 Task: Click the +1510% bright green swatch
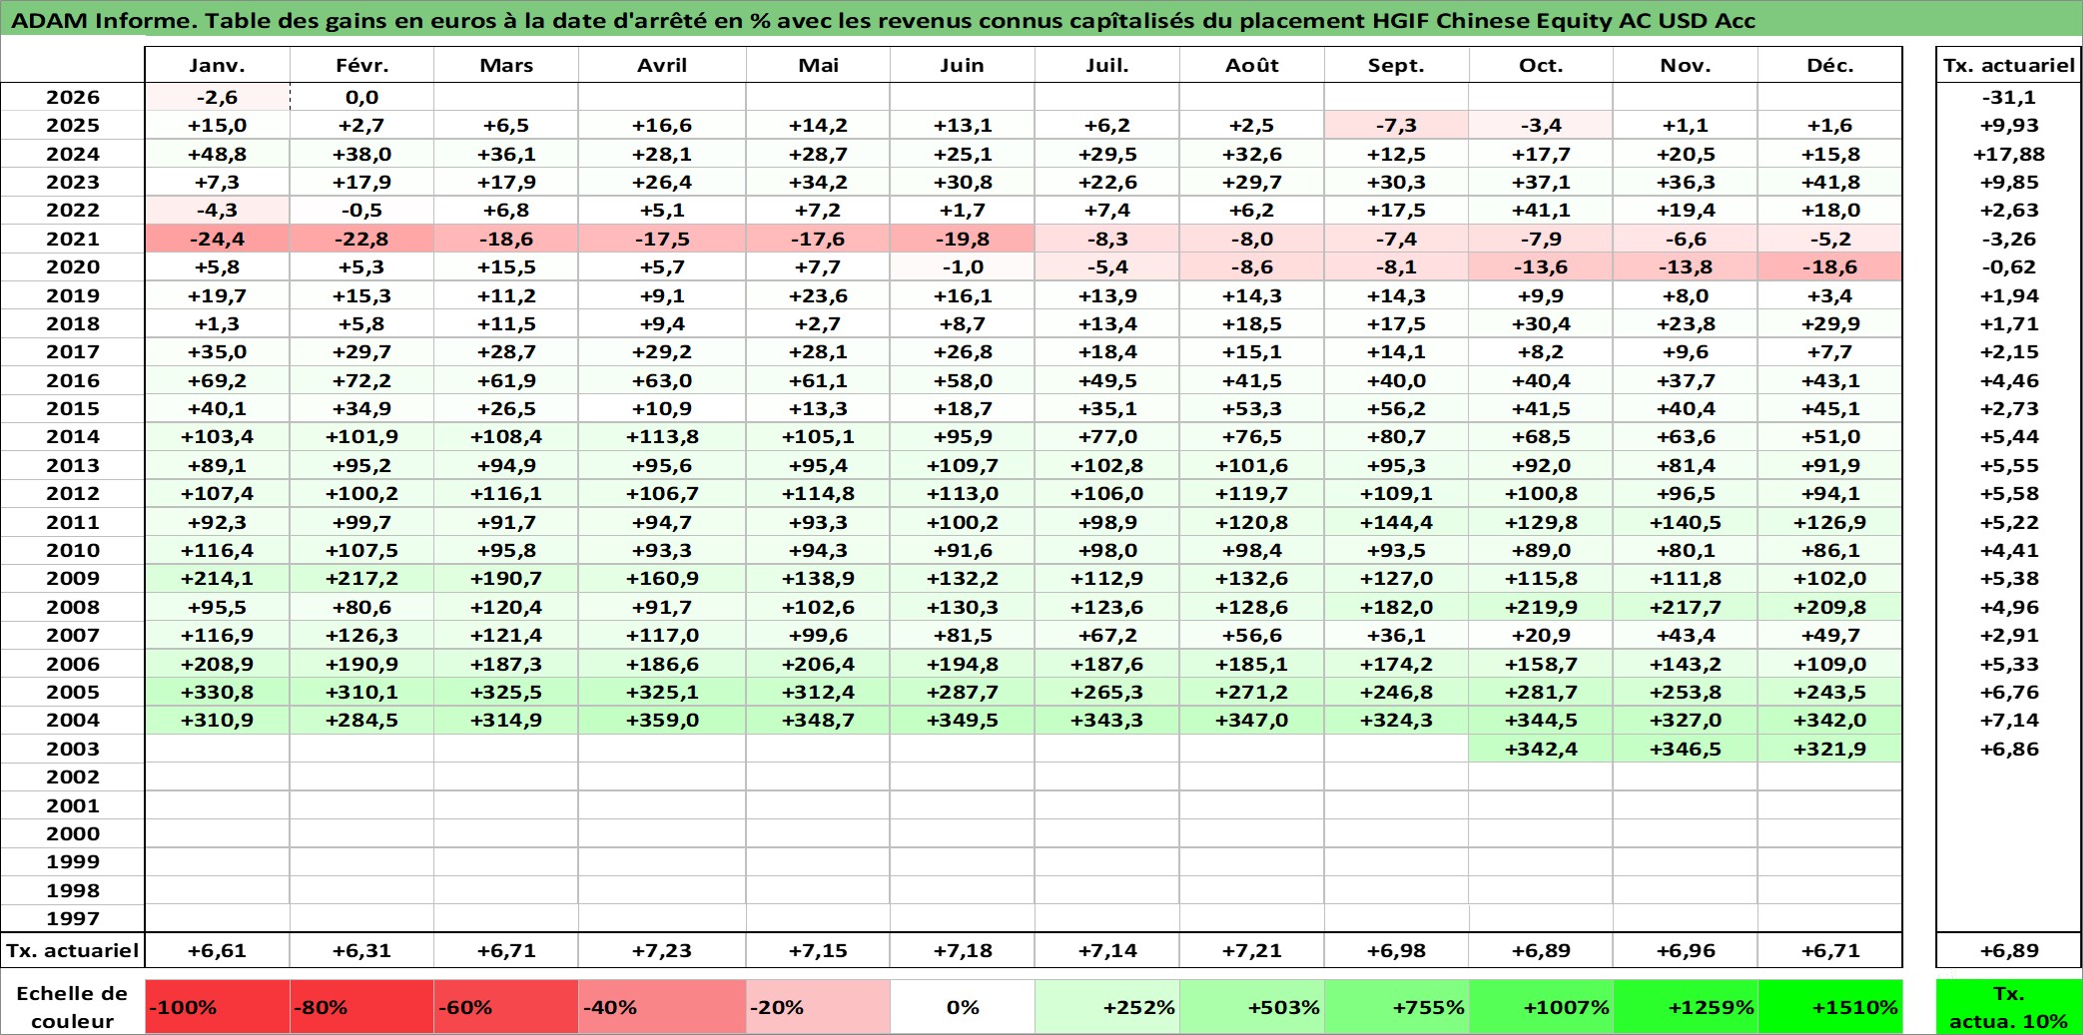click(1830, 1007)
